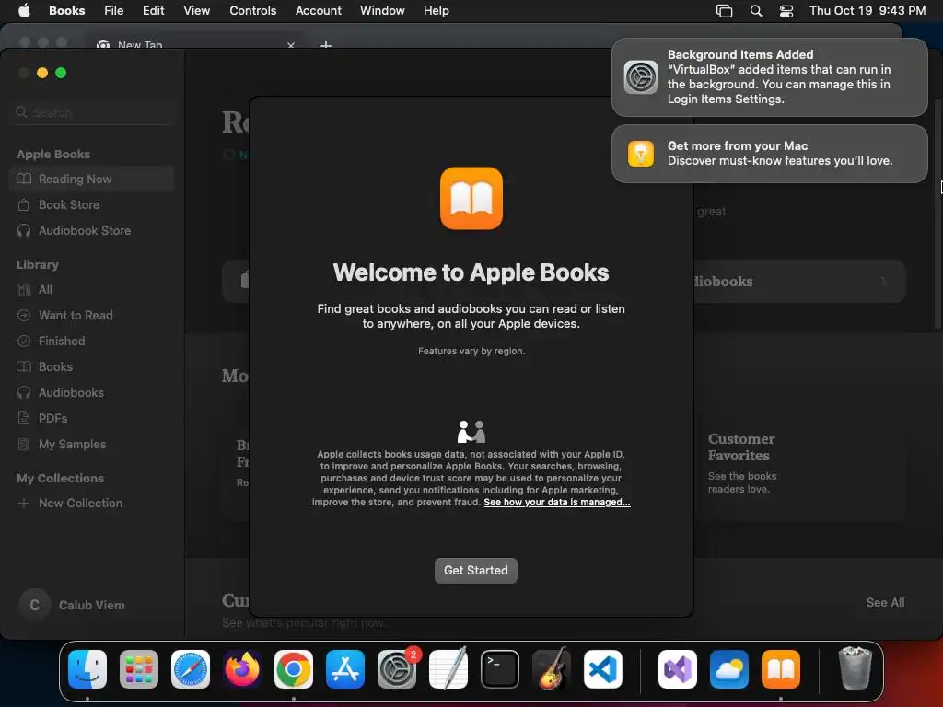Open the Apple menu

click(x=24, y=11)
